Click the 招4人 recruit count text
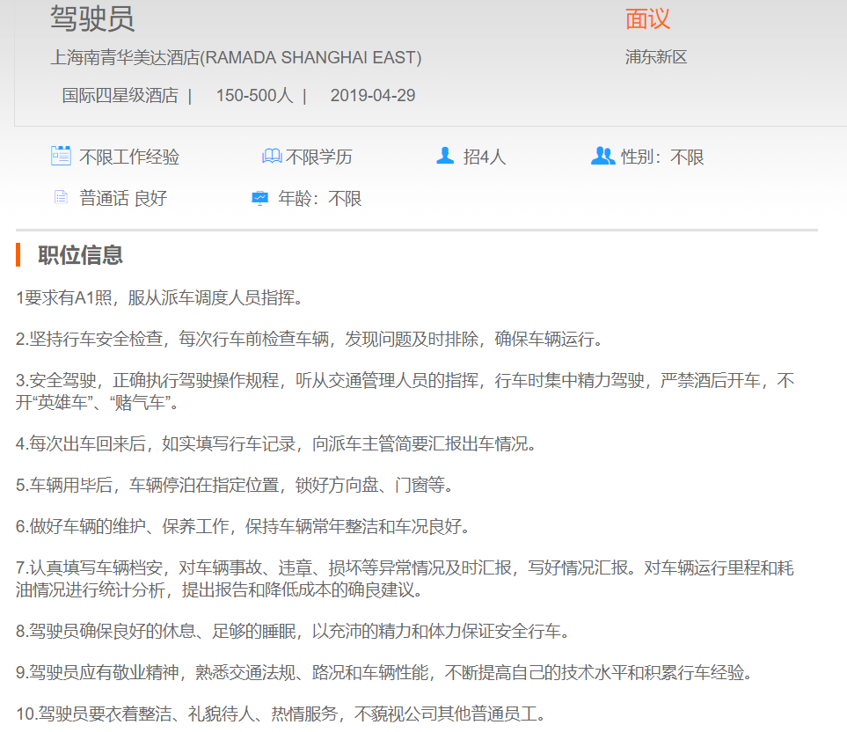Screen dimensions: 847x732 click(485, 157)
